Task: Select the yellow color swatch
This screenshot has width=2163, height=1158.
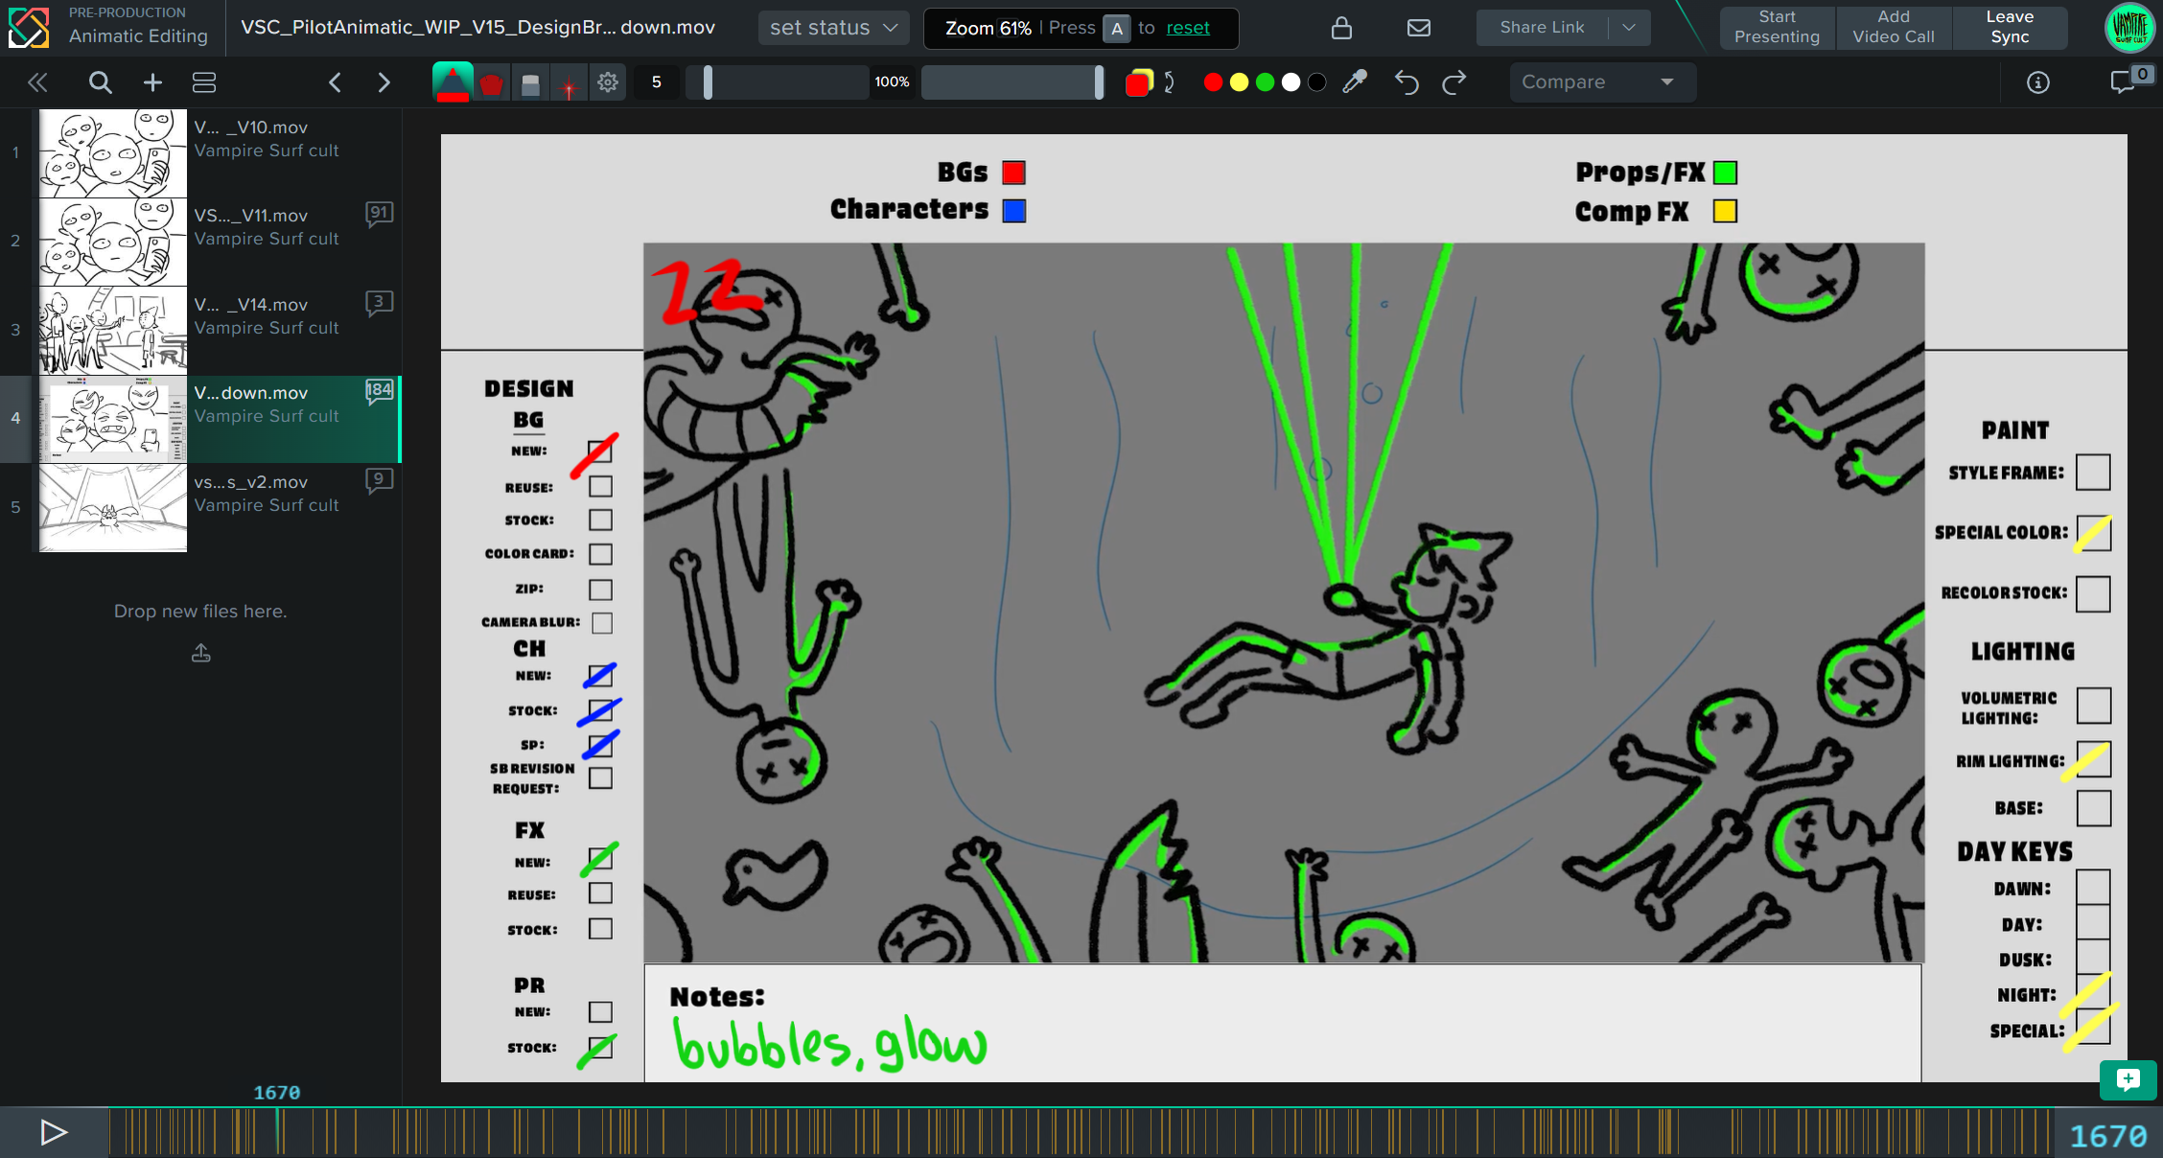Action: pyautogui.click(x=1239, y=82)
